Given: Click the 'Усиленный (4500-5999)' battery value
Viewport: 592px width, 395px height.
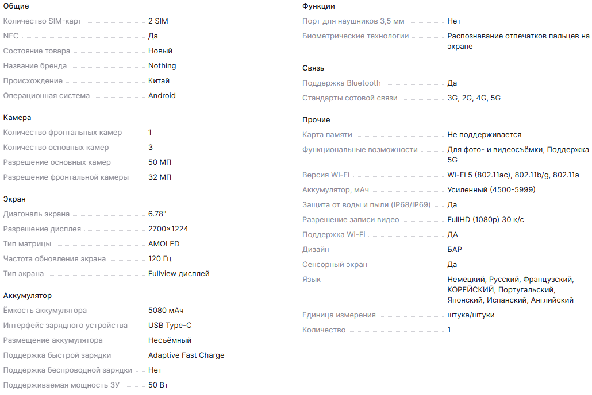Looking at the screenshot, I should coord(491,190).
